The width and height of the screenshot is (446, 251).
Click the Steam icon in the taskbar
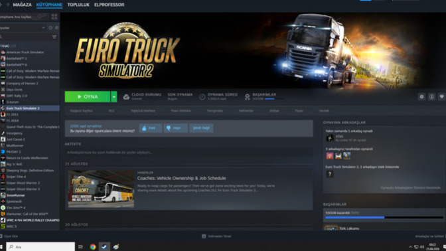click(x=104, y=247)
